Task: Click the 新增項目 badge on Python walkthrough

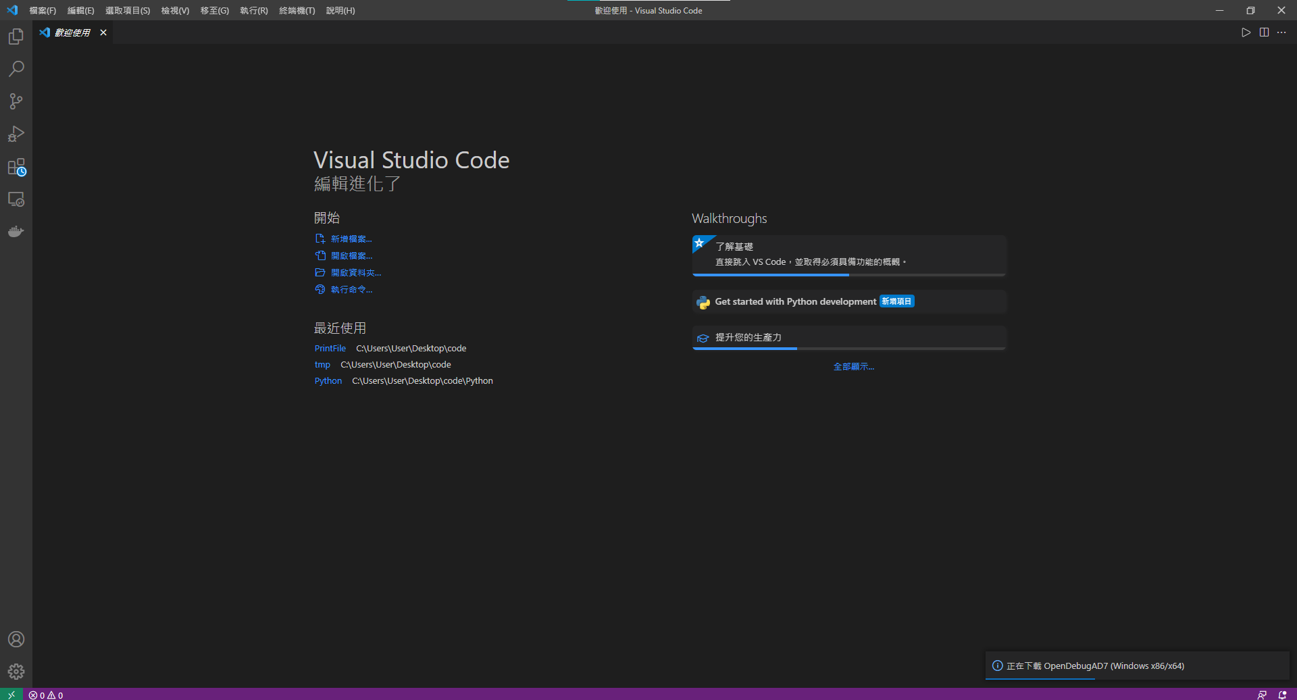Action: point(897,301)
